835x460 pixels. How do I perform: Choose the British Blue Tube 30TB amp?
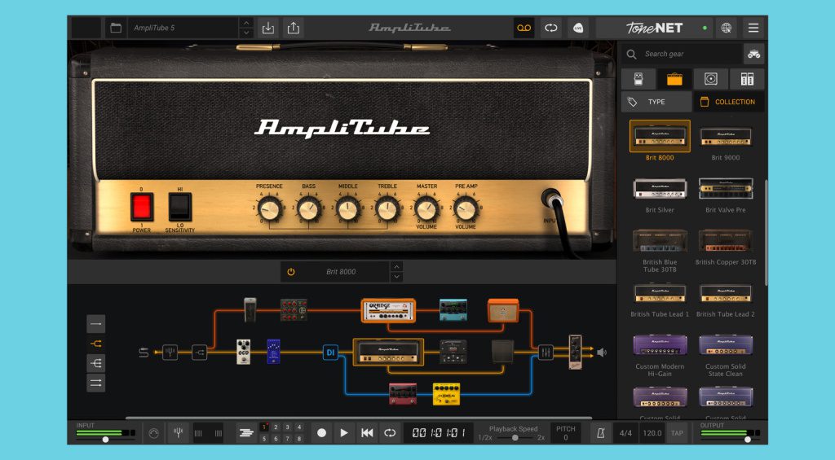pos(660,241)
